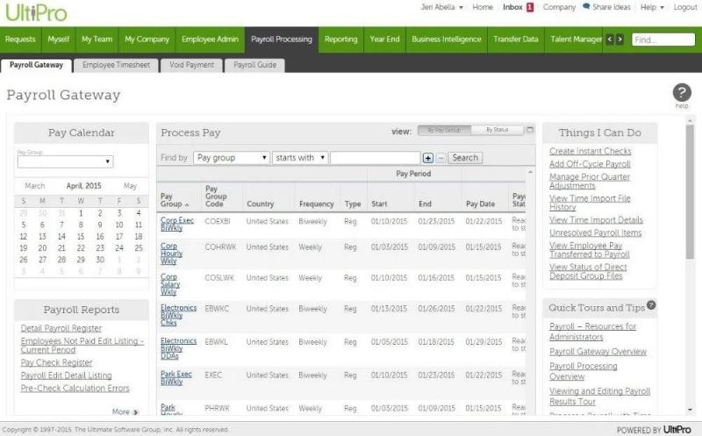The height and width of the screenshot is (436, 702).
Task: Open the My Team menu
Action: tap(97, 39)
